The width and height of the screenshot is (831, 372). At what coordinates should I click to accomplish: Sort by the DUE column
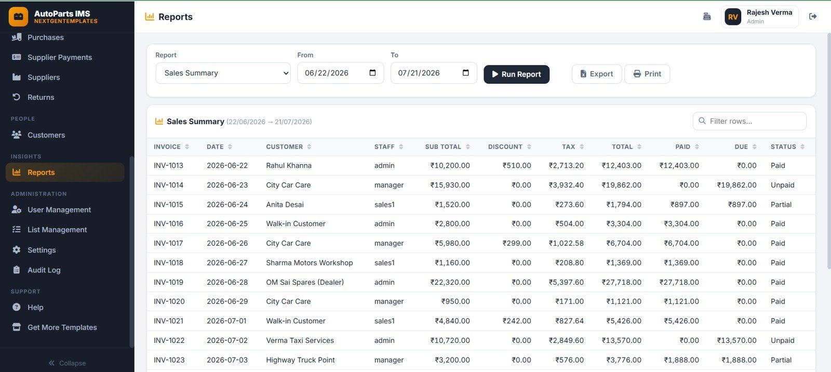pos(746,147)
